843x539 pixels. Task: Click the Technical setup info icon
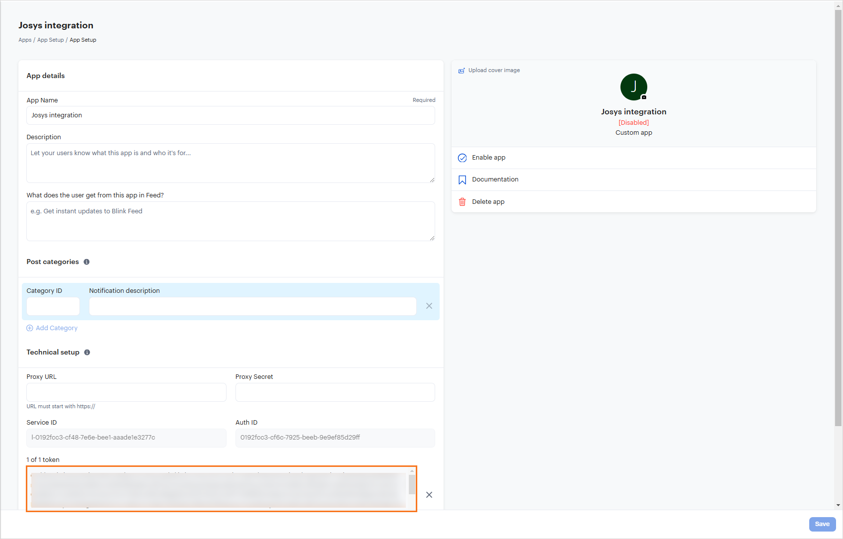point(87,353)
